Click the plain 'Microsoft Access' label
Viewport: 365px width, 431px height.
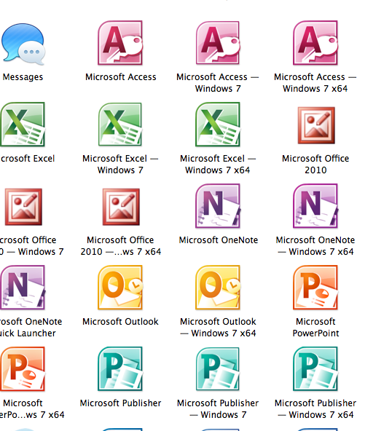point(121,77)
